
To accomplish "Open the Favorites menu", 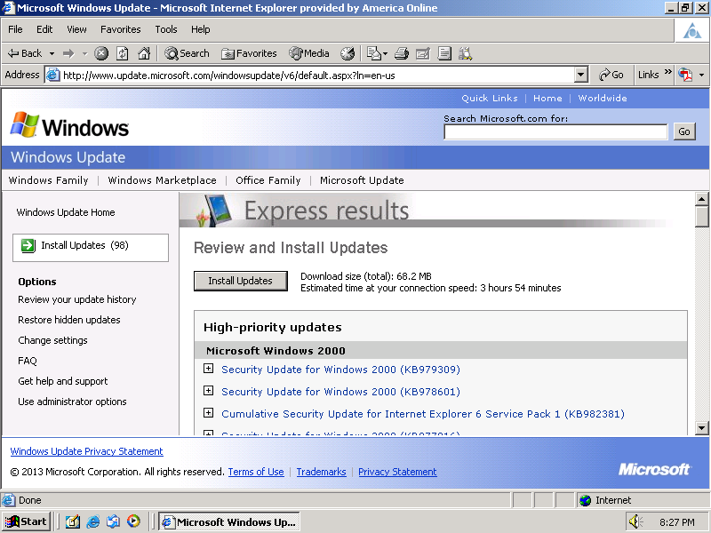I will 121,29.
